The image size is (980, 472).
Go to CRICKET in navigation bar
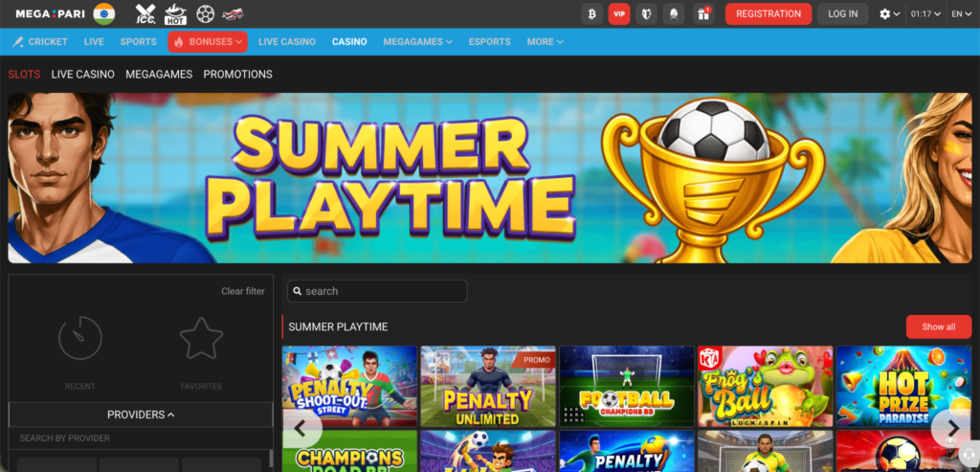40,42
